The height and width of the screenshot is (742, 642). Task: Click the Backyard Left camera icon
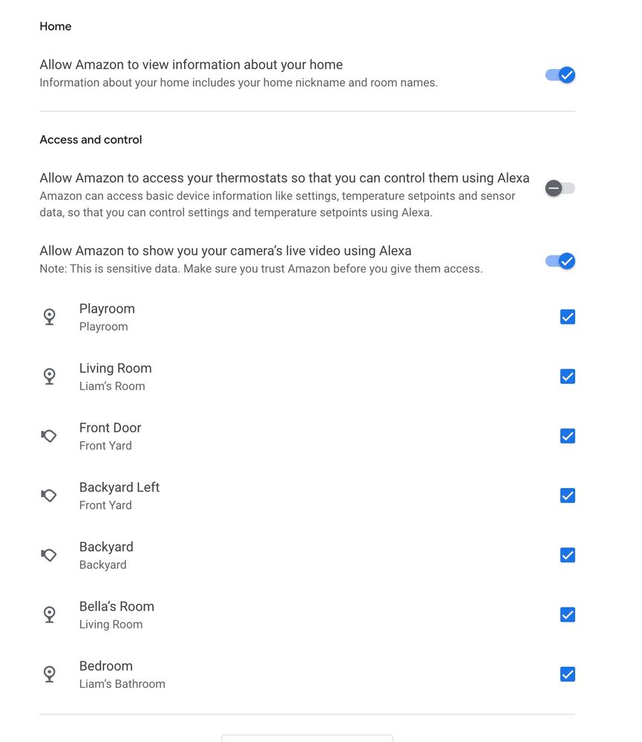pos(49,495)
